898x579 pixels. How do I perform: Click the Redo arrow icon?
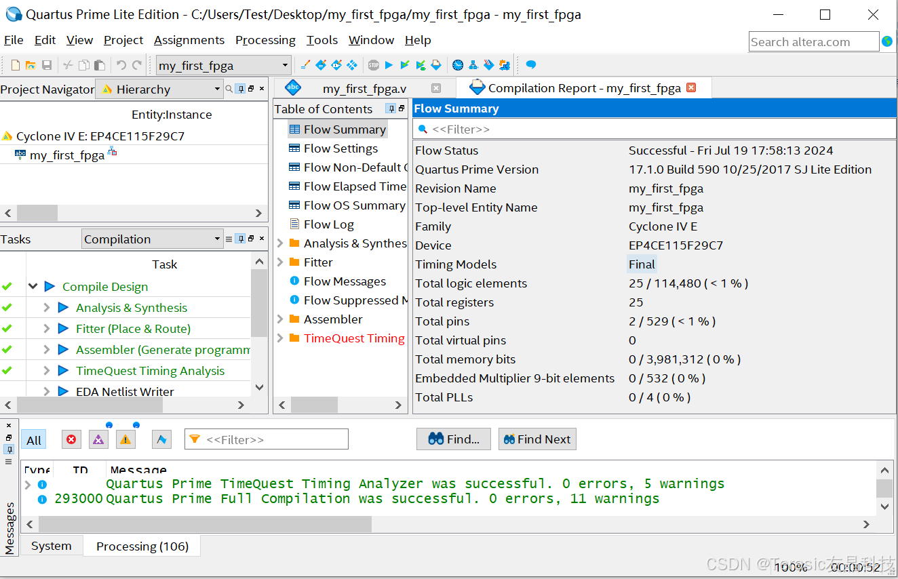pos(136,65)
